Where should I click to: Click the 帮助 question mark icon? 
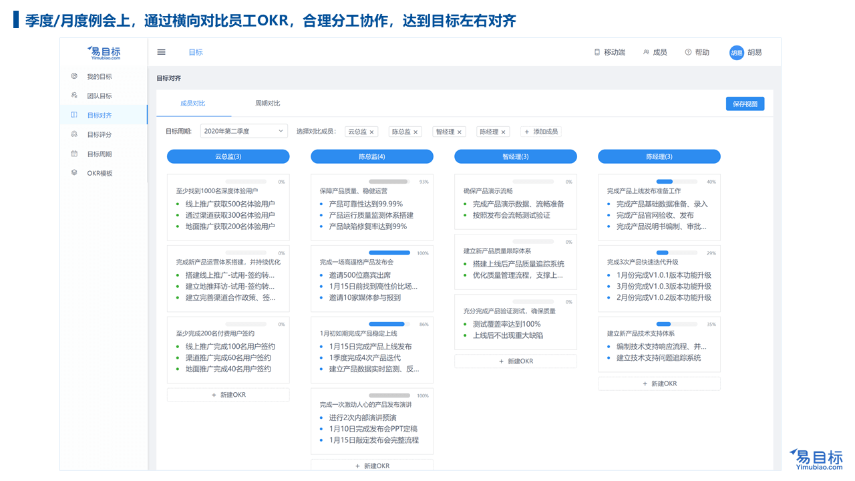click(688, 52)
